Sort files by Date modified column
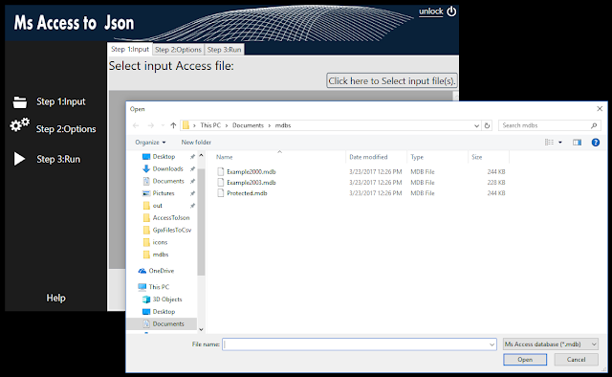The height and width of the screenshot is (377, 612). coord(368,157)
